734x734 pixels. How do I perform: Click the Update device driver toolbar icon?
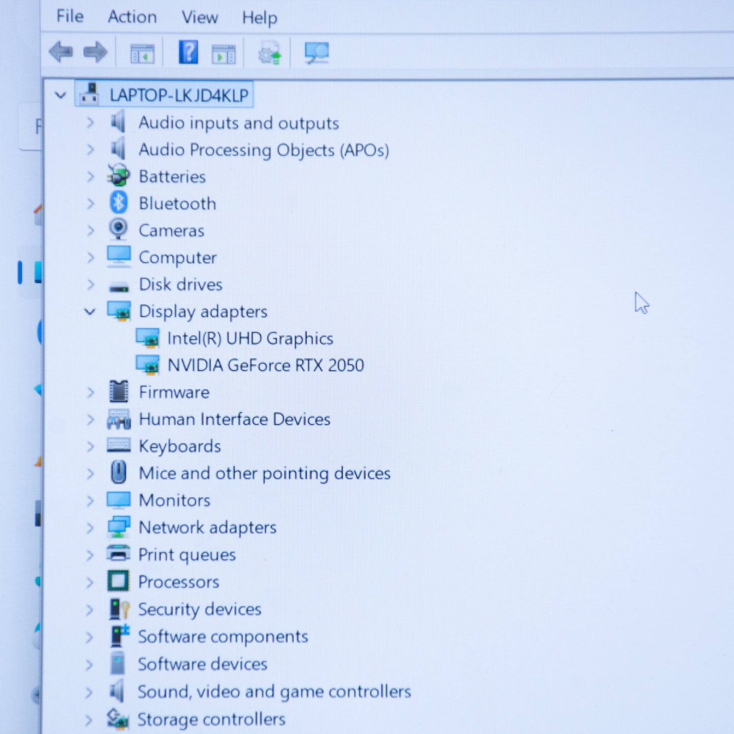point(269,53)
